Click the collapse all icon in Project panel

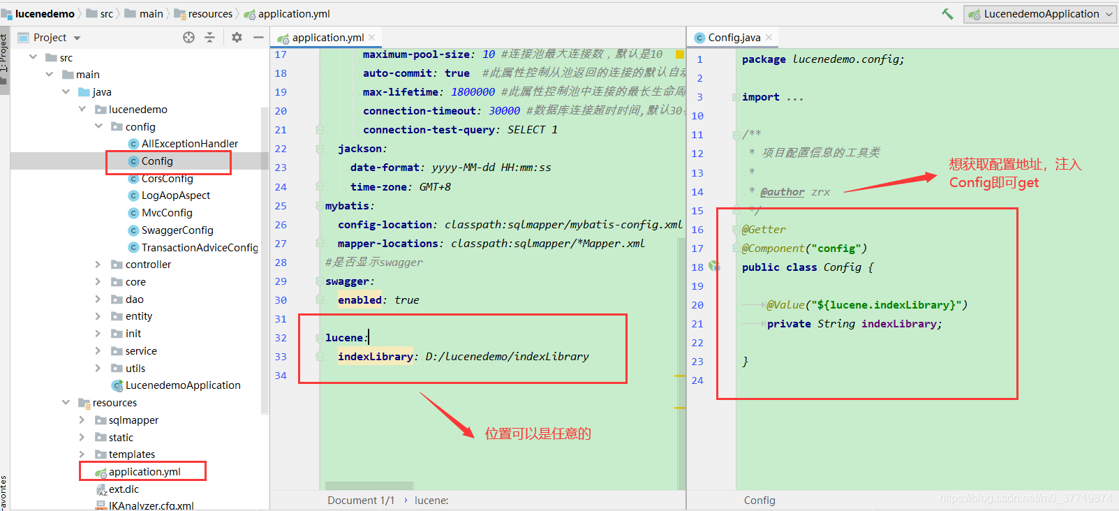click(x=209, y=38)
